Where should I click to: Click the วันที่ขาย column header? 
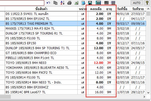[138, 9]
